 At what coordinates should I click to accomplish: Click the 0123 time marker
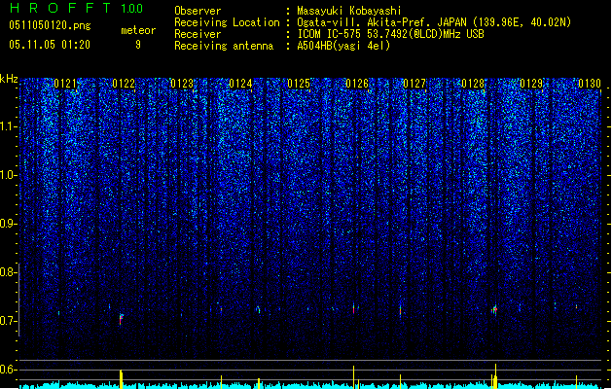tap(182, 84)
